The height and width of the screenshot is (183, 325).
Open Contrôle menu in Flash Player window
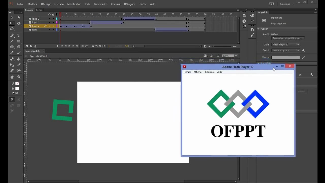click(210, 72)
